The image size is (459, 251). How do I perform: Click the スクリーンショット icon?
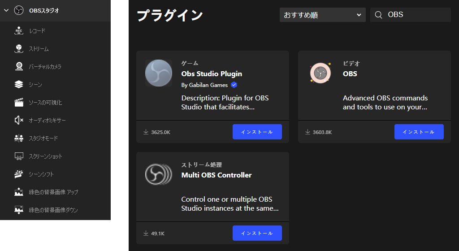19,156
